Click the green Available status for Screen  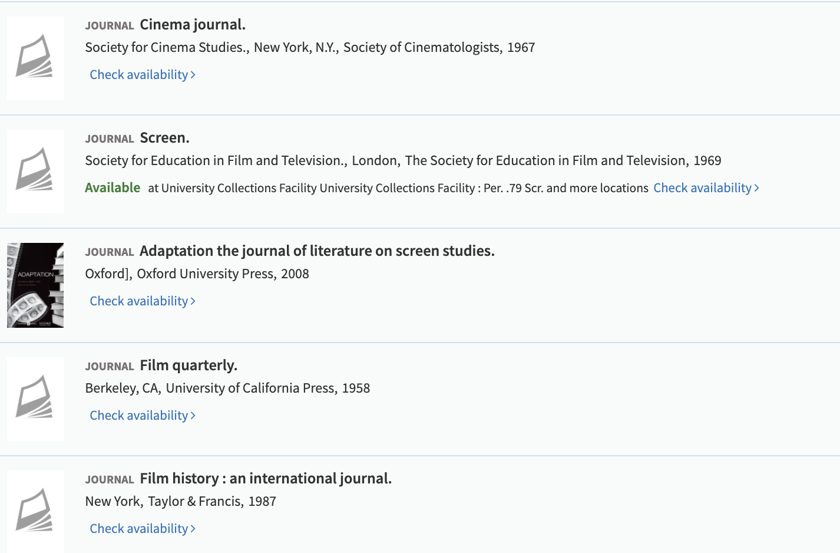113,188
